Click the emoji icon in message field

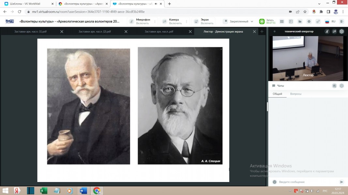pos(275,182)
